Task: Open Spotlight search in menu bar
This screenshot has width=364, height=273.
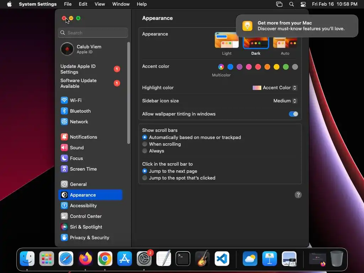Action: click(291, 4)
